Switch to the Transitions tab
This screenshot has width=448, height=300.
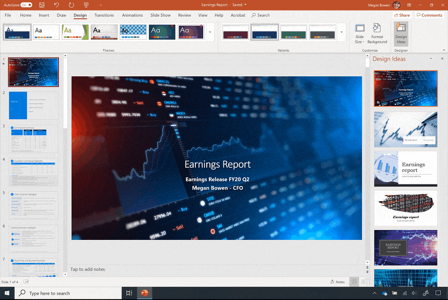click(104, 15)
